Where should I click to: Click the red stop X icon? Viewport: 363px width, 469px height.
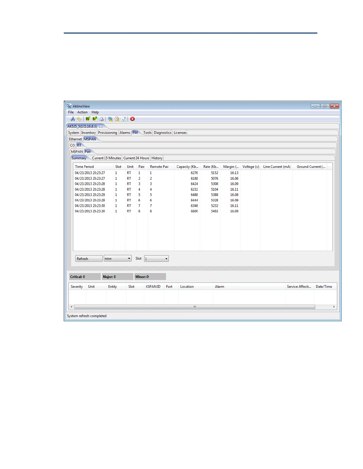[x=133, y=119]
